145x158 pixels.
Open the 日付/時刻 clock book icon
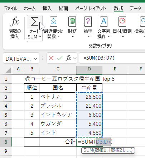click(122, 22)
